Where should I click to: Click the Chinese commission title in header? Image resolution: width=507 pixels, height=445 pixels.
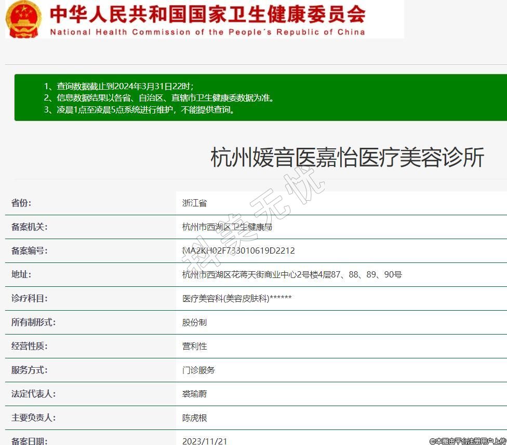point(208,14)
